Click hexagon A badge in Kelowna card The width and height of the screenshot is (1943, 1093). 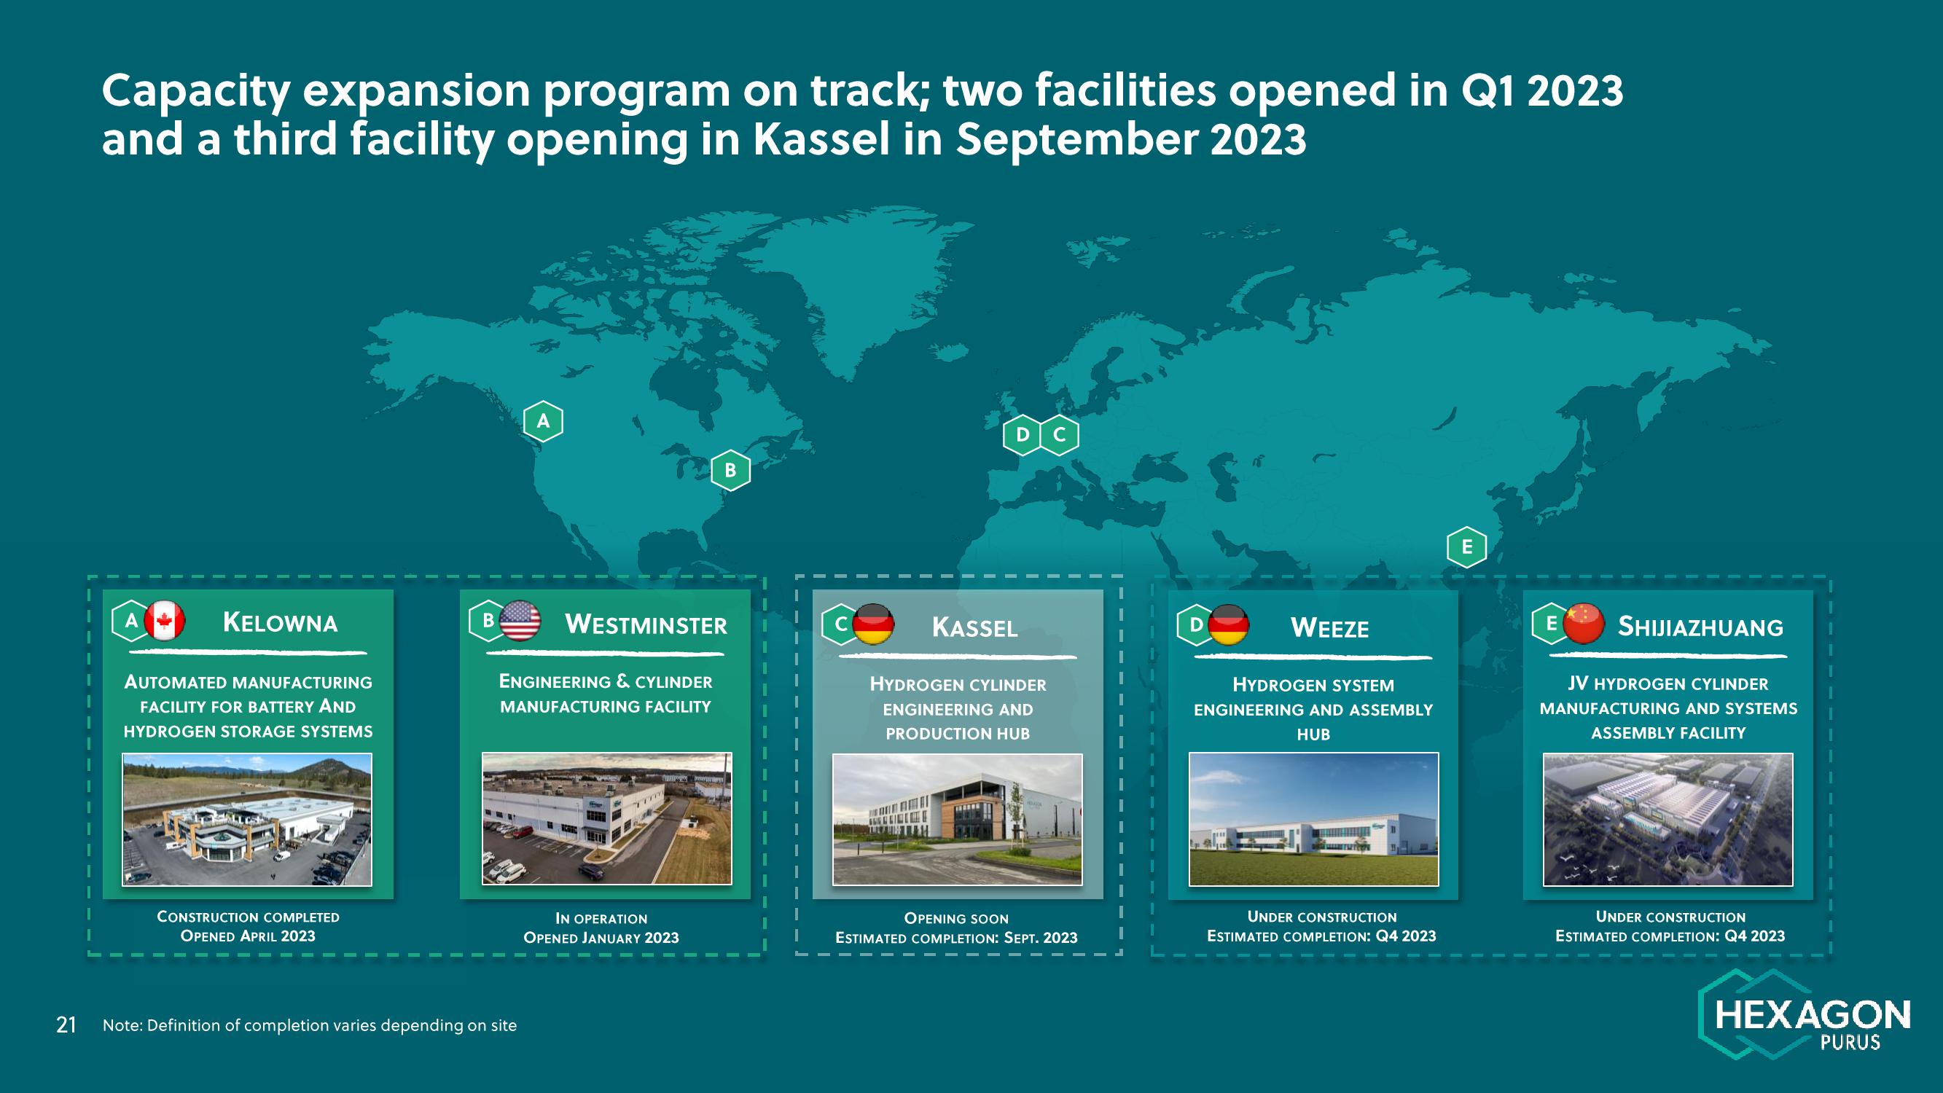point(130,621)
